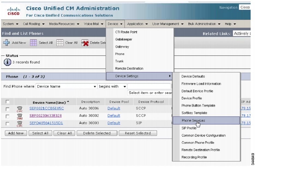
Task: Check the box for SEPD485641515D1
Action: (x=7, y=124)
